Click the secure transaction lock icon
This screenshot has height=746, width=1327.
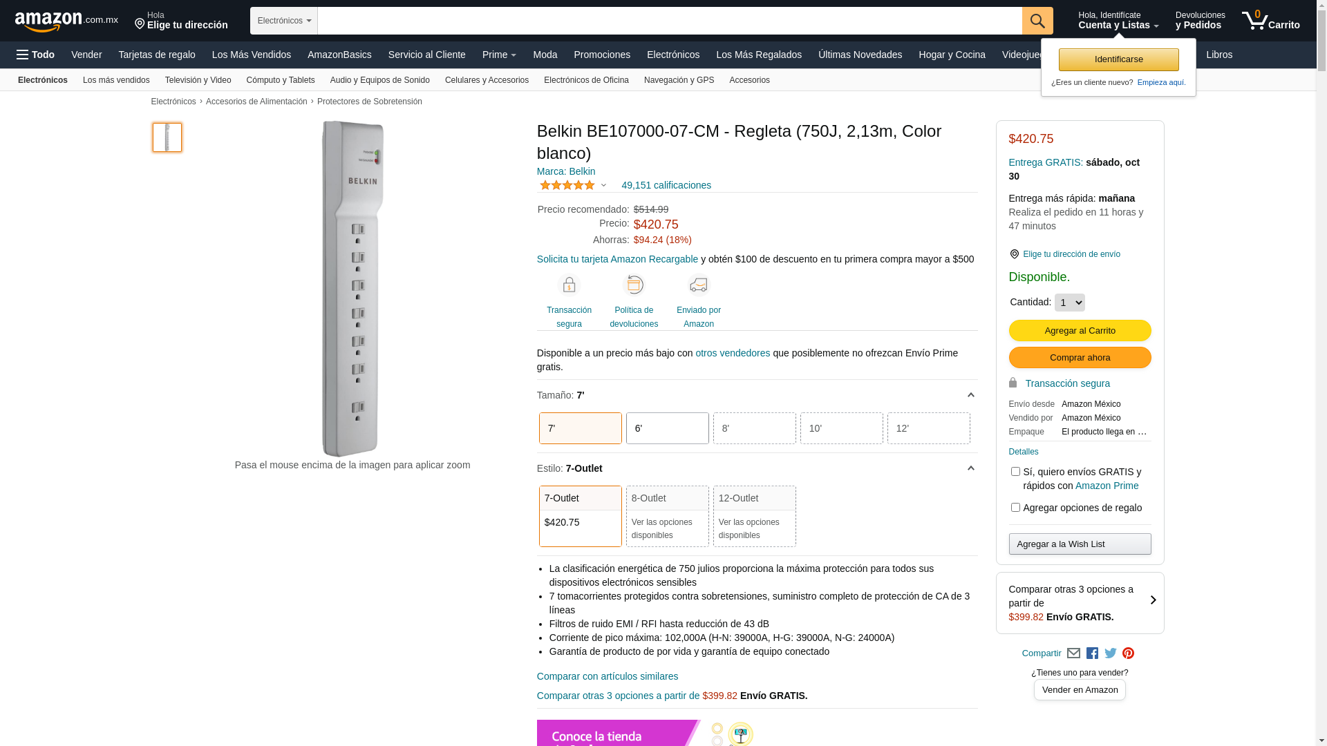(x=569, y=285)
